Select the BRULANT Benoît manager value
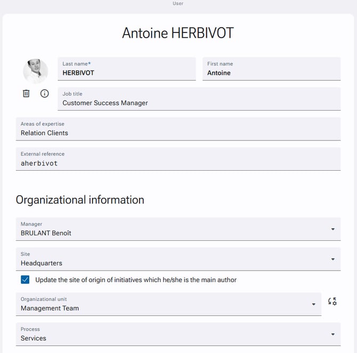Screen dimensions: 357x353 coord(46,233)
